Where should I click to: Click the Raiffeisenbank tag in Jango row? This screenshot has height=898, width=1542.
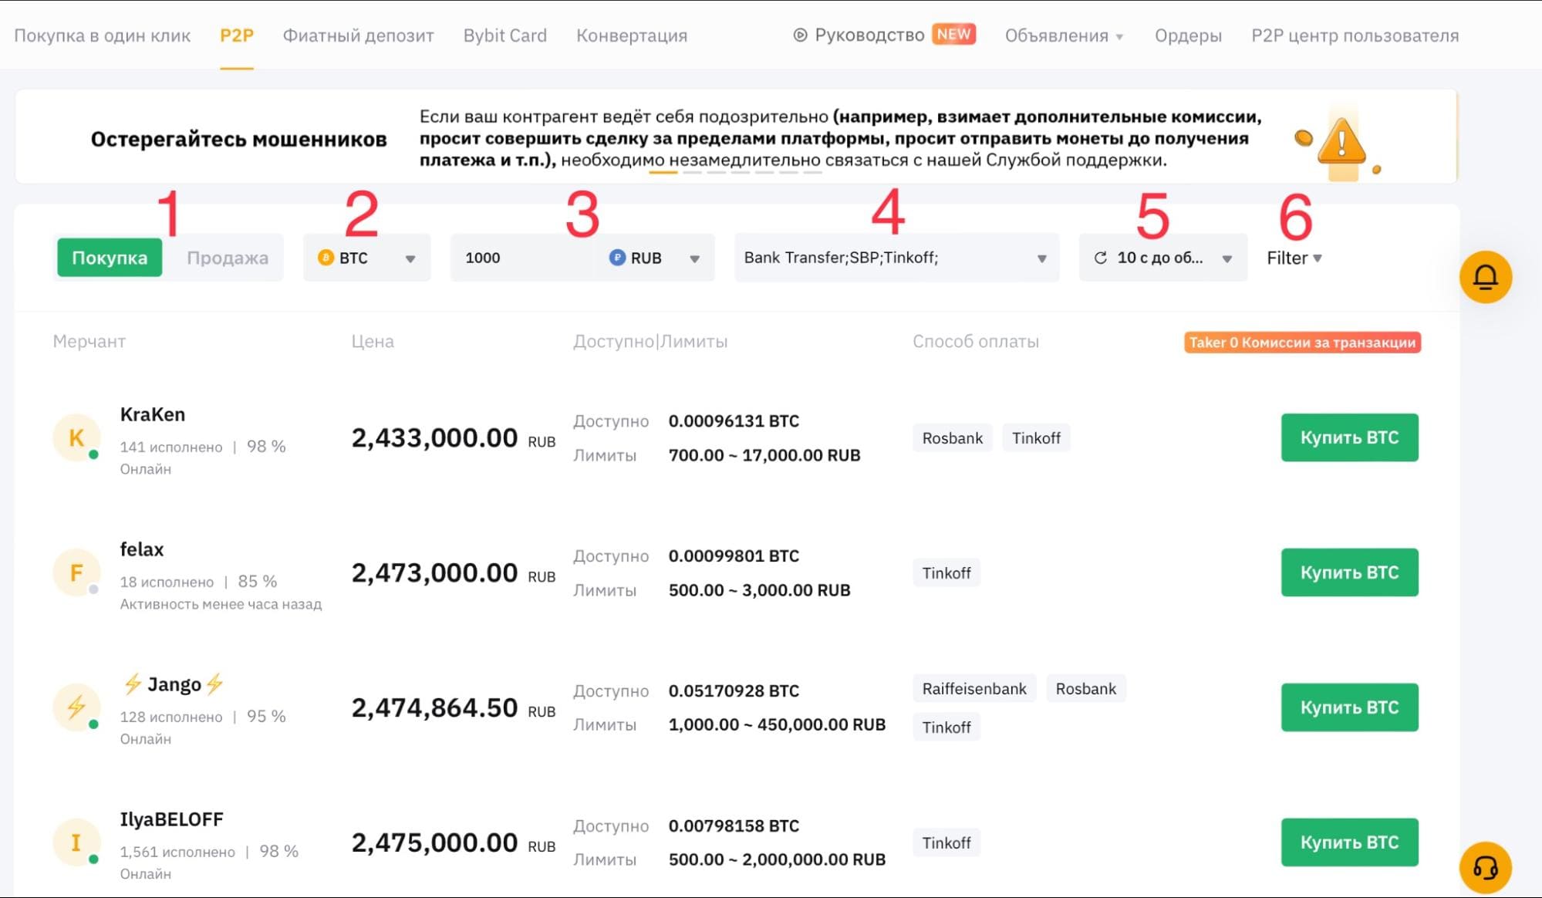[x=974, y=689]
